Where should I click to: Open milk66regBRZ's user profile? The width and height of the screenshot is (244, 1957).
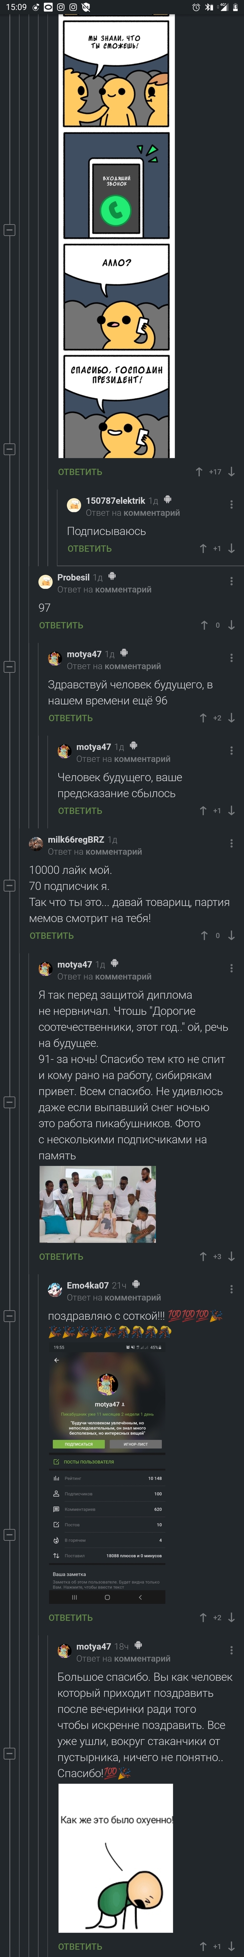76,839
